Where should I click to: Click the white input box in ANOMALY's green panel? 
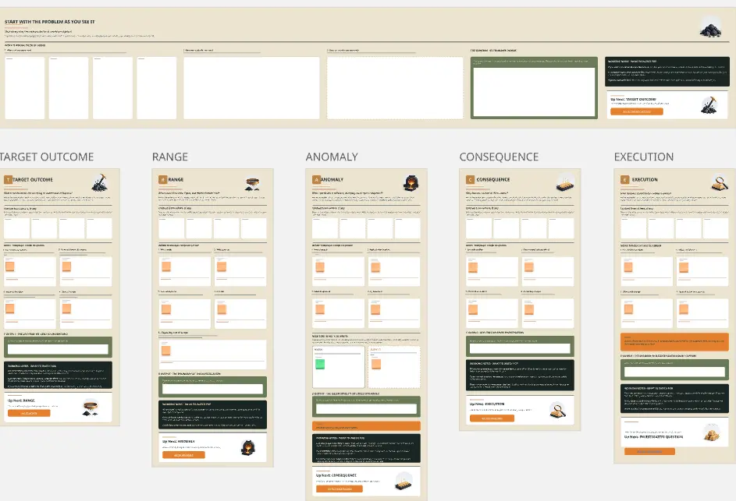coord(366,409)
